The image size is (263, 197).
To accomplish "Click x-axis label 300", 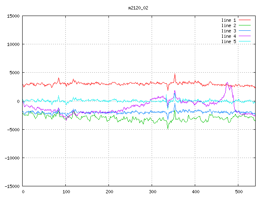I will pyautogui.click(x=152, y=192).
